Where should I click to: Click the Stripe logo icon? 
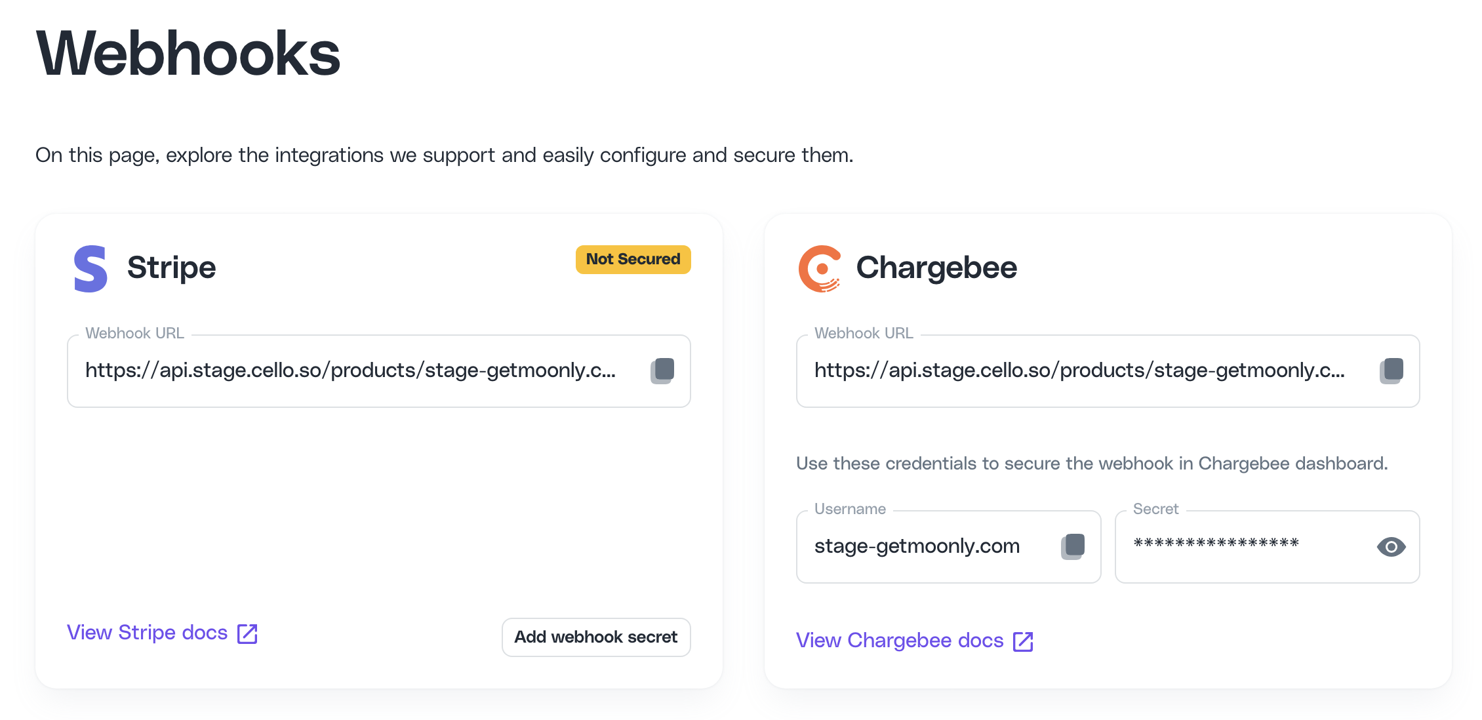click(90, 268)
